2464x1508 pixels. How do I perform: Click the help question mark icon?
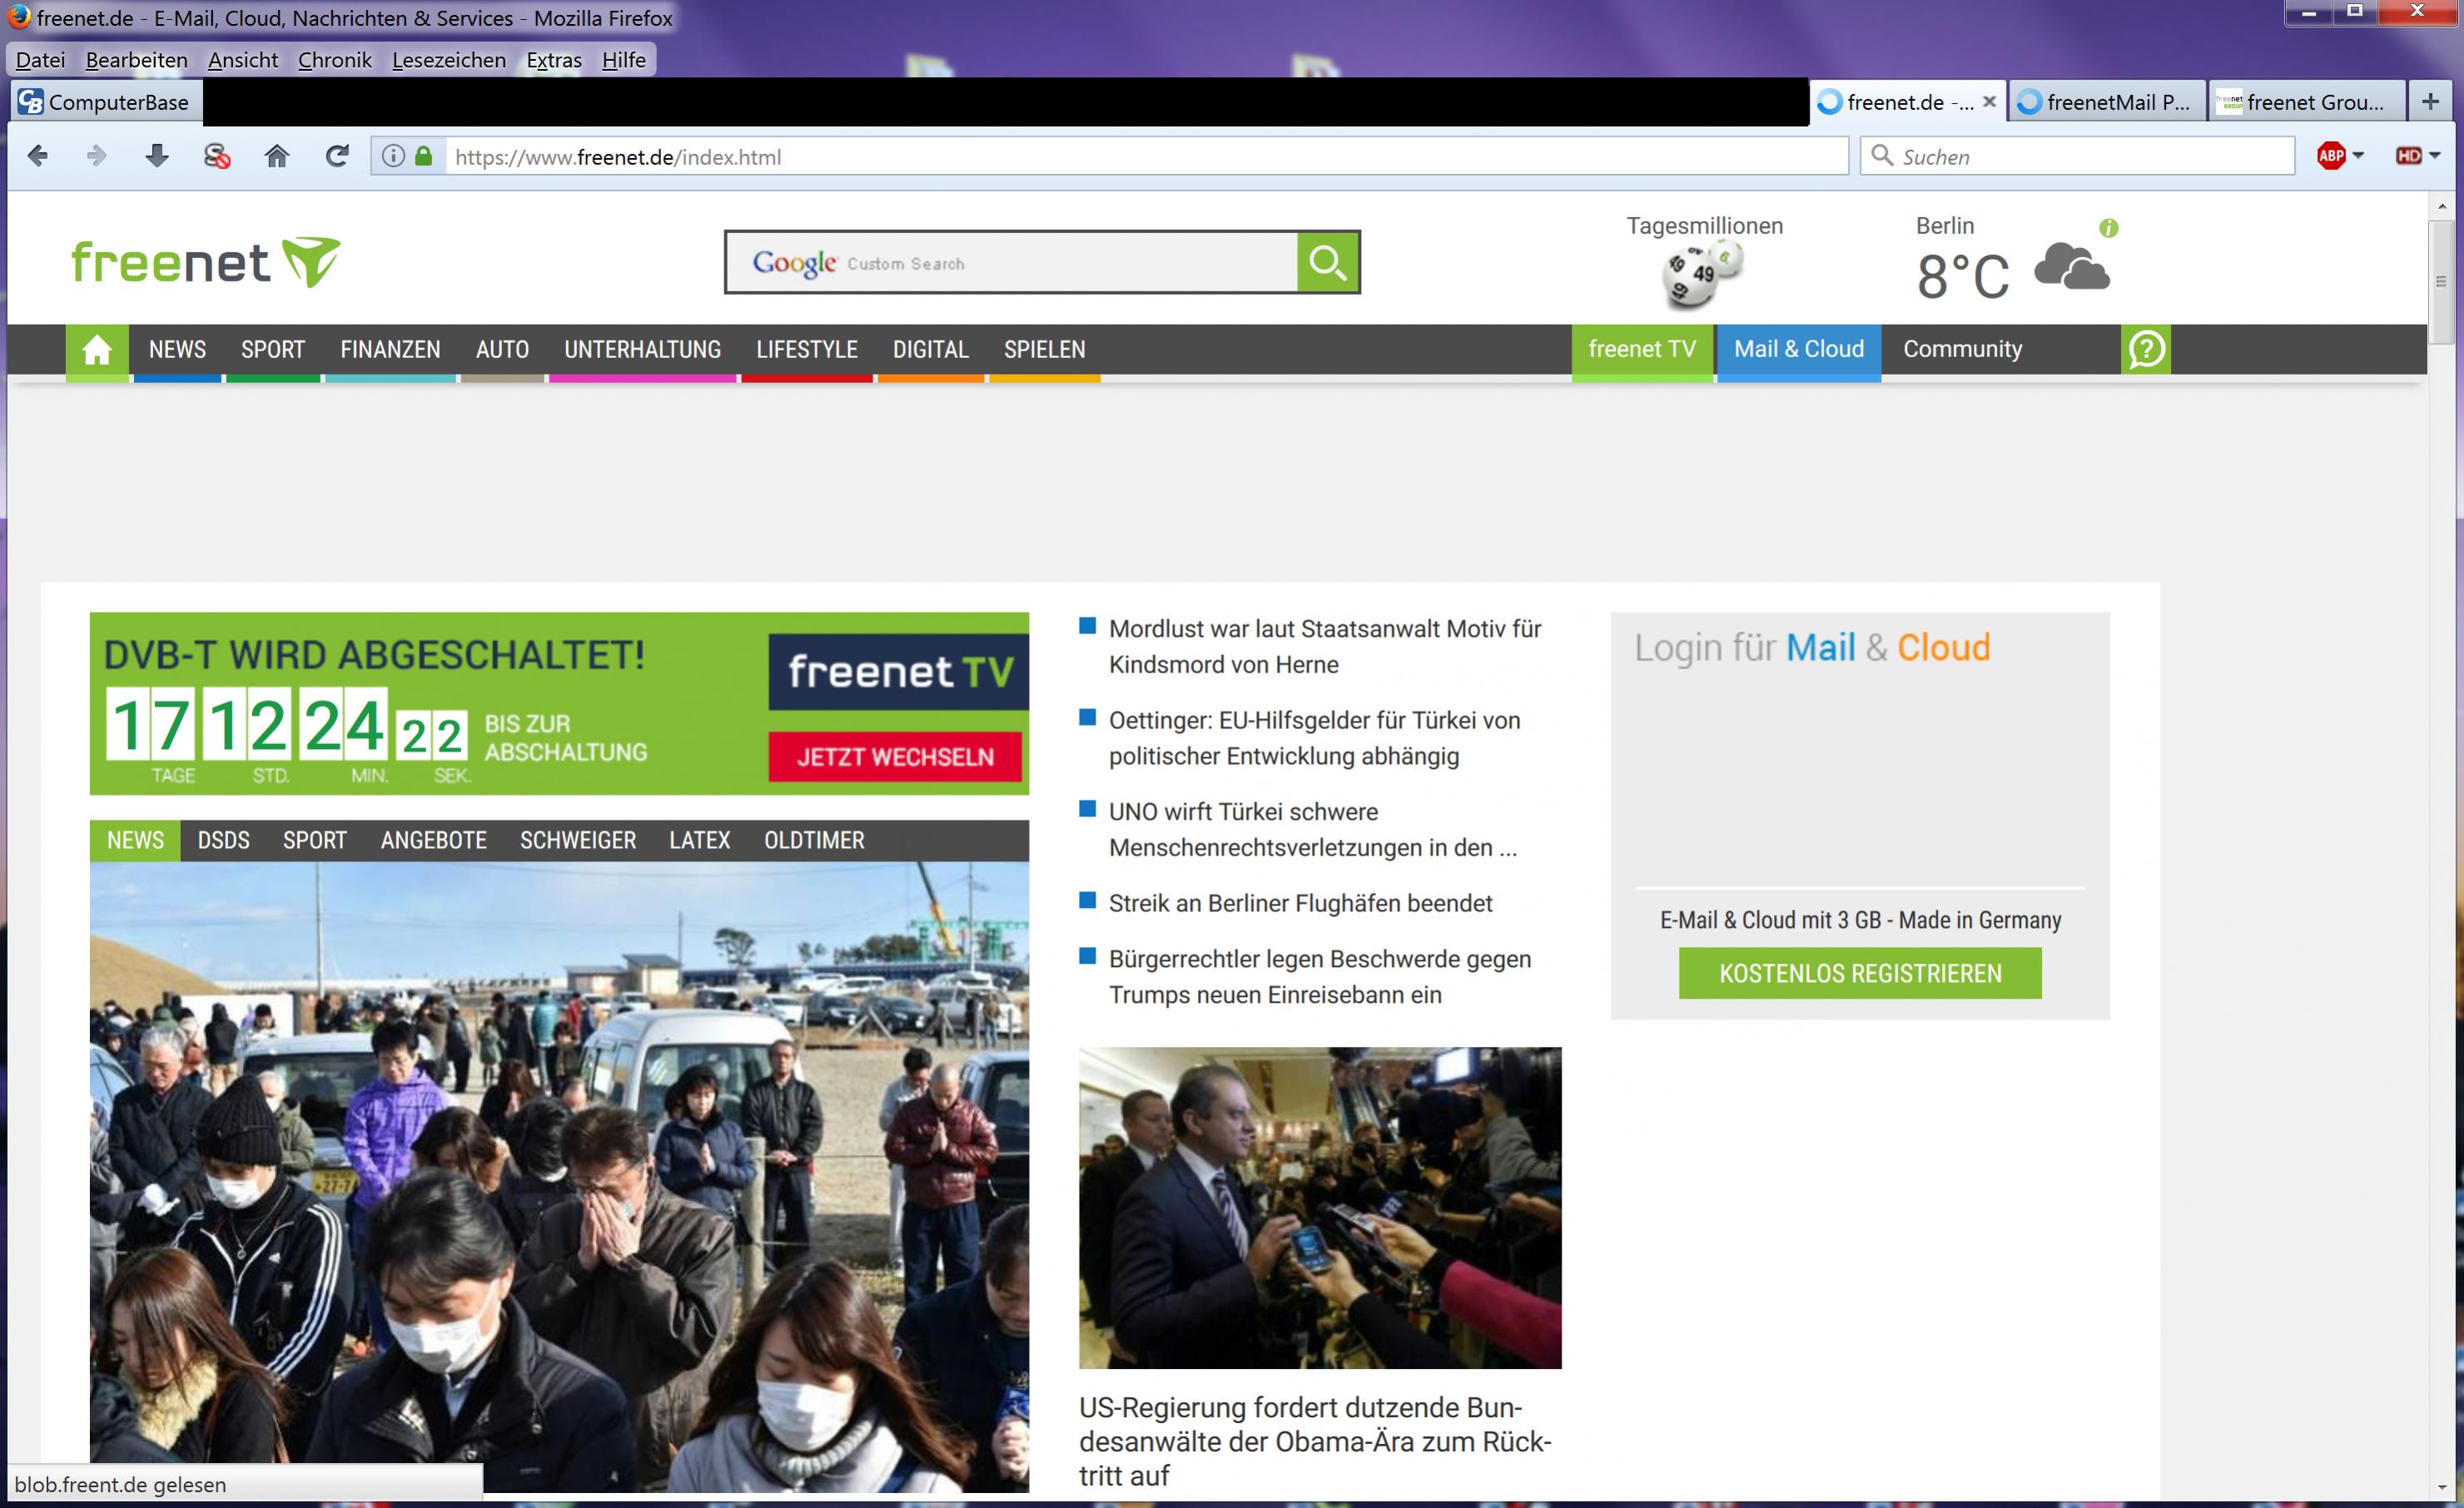2146,350
